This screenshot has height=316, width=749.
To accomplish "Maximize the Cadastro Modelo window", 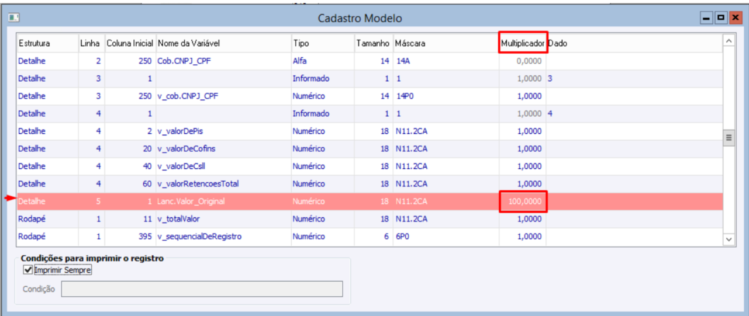I will 721,18.
